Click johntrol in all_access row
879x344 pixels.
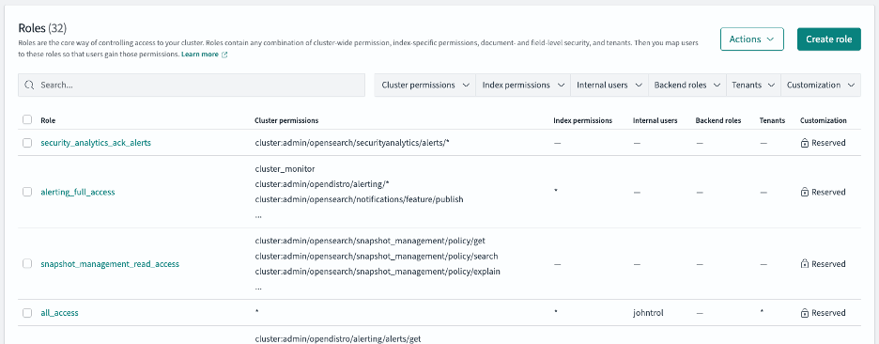[648, 313]
